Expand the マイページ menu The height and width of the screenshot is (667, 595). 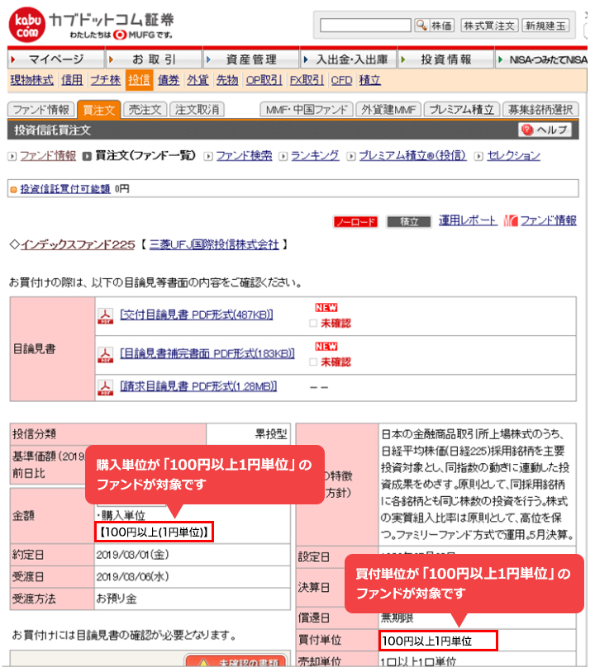tap(54, 59)
